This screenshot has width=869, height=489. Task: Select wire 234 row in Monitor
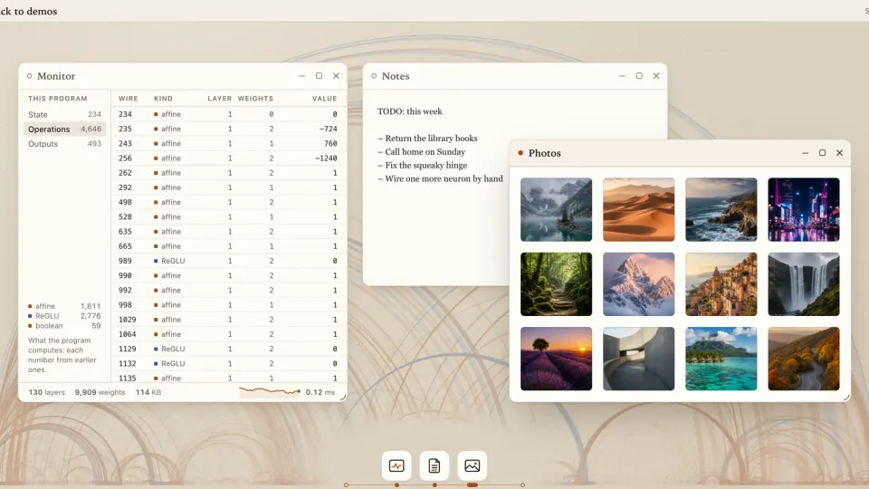click(x=229, y=114)
